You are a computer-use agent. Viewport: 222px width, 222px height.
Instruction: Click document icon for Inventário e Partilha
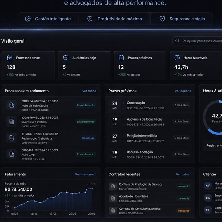11,121
